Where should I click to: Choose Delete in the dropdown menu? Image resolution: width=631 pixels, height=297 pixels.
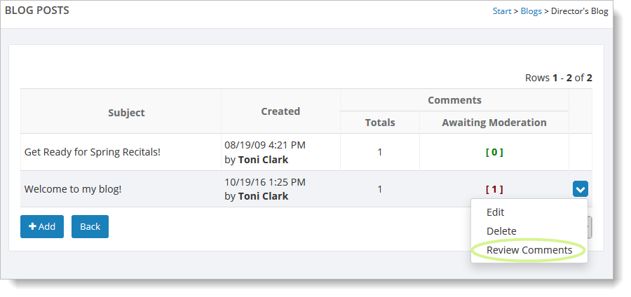[501, 231]
